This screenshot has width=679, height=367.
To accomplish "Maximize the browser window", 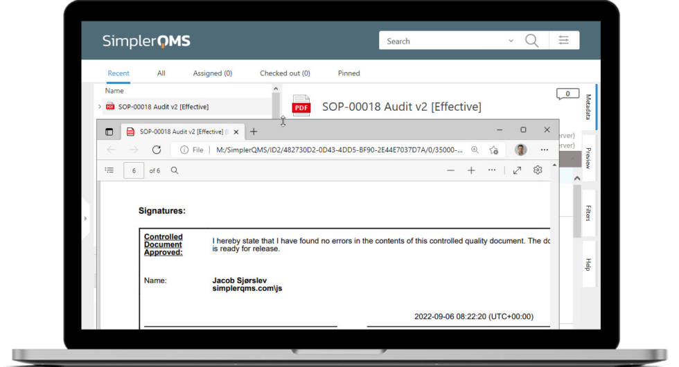I will pos(523,130).
